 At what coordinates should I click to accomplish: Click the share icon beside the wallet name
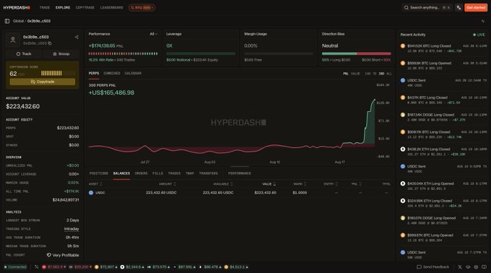pos(77,37)
